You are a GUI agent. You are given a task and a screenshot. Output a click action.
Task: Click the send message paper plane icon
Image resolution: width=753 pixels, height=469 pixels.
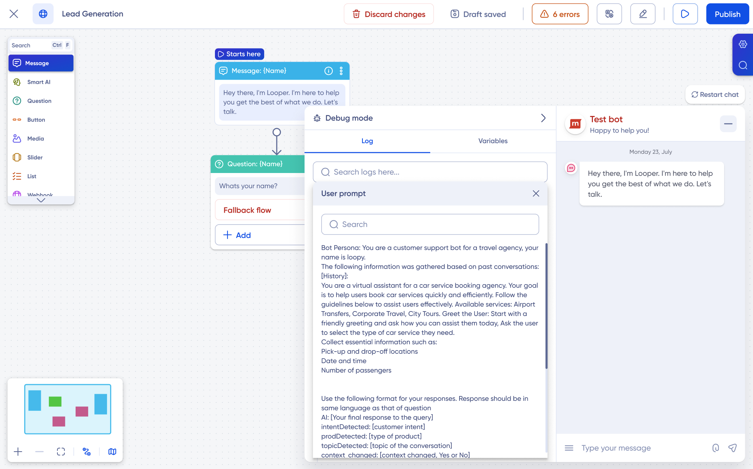point(732,448)
